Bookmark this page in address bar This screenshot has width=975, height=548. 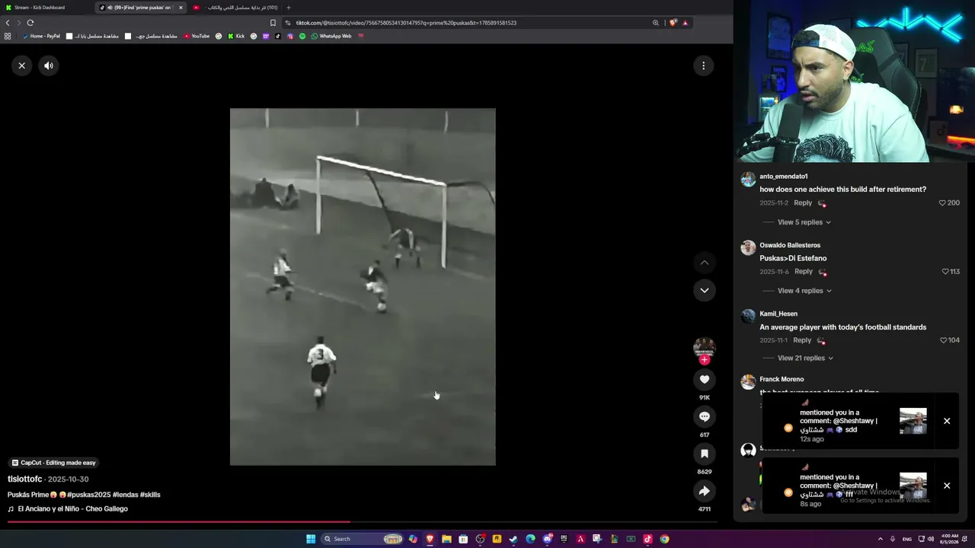point(273,23)
